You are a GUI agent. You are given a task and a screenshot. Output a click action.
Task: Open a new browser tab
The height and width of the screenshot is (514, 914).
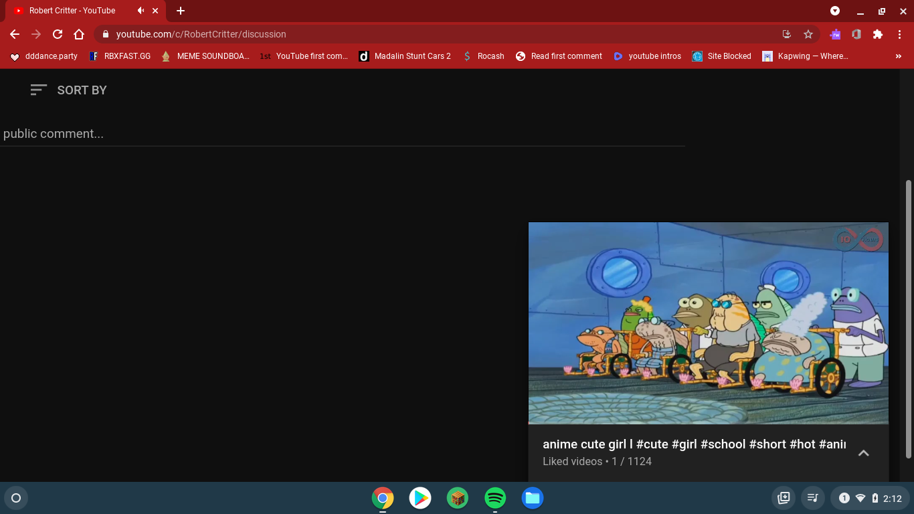coord(181,11)
